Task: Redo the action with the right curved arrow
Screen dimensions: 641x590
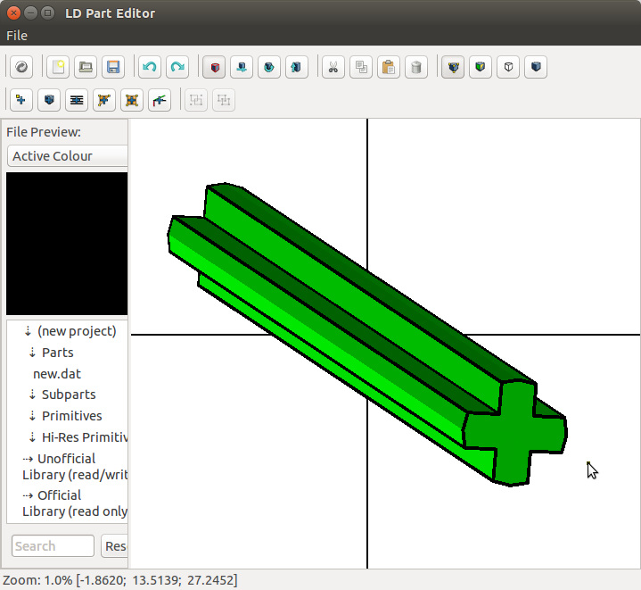Action: pyautogui.click(x=177, y=67)
